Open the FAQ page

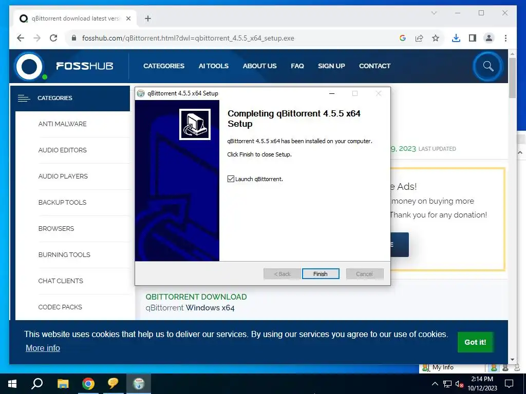[x=297, y=66]
